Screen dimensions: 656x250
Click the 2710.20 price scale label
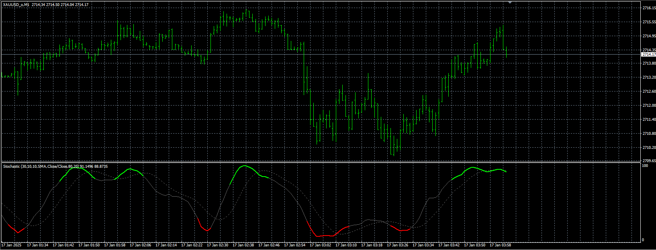coord(649,148)
